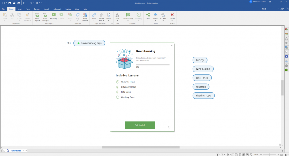Image resolution: width=289 pixels, height=156 pixels.
Task: Click the zoom in plus button
Action: coord(279,155)
